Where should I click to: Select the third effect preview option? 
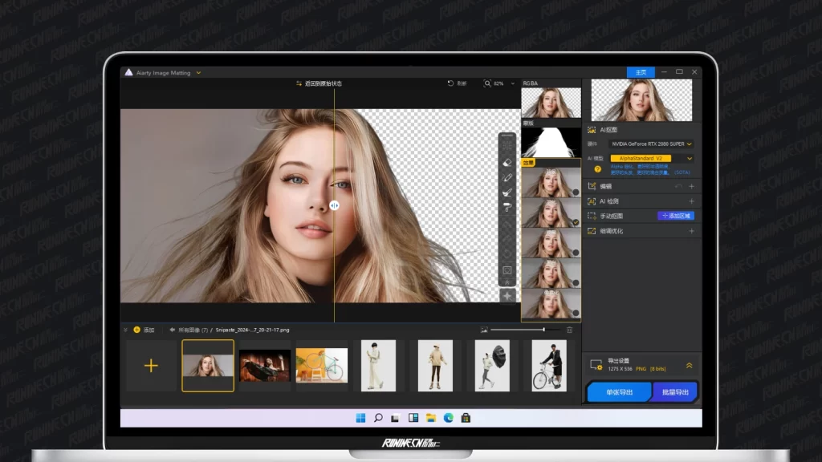[551, 242]
